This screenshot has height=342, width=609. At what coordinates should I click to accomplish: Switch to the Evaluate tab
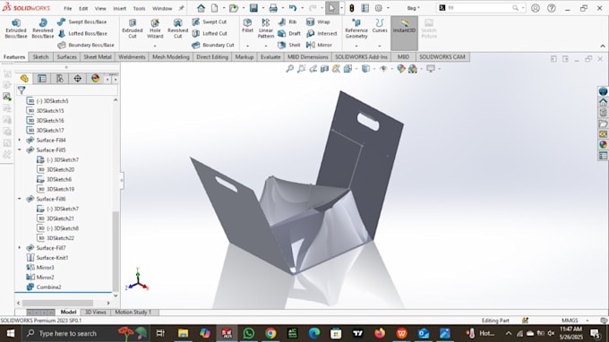pyautogui.click(x=270, y=57)
